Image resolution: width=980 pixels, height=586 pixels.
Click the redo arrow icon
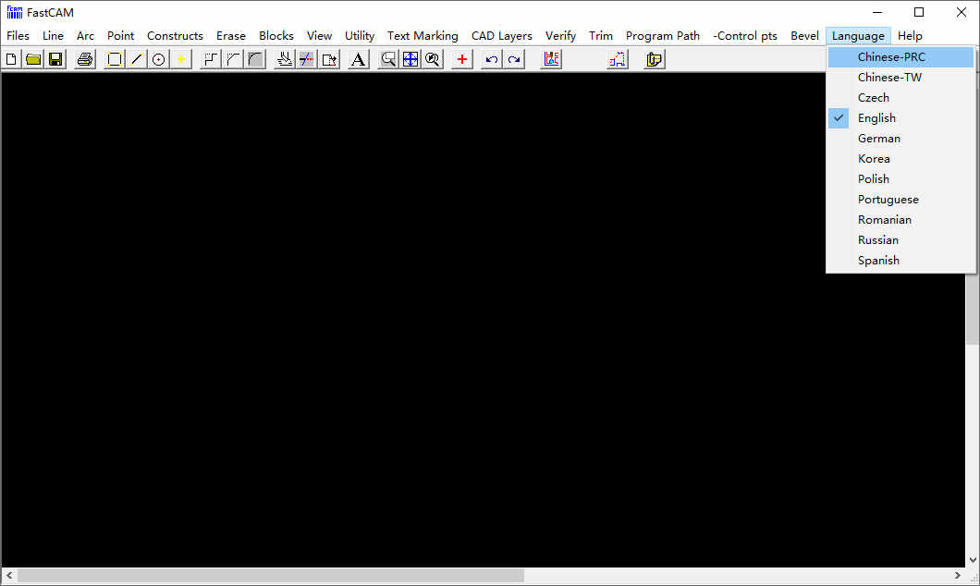pos(514,59)
